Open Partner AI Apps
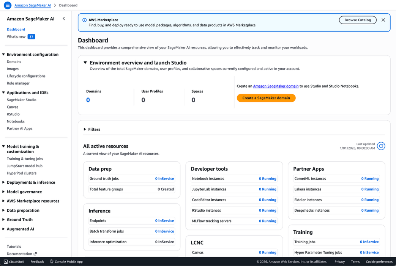Image resolution: width=396 pixels, height=266 pixels. pyautogui.click(x=19, y=129)
